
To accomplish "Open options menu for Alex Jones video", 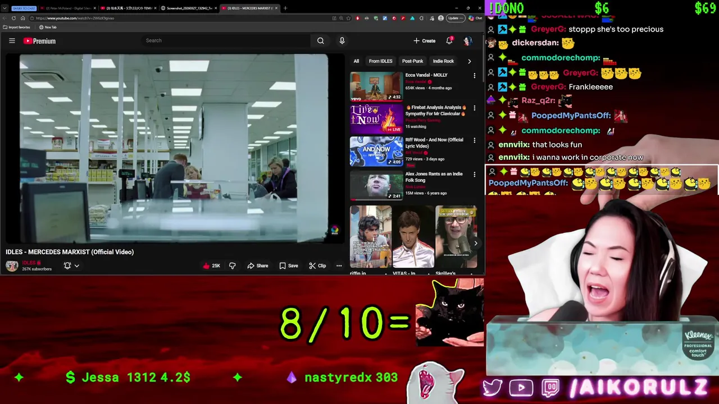I will click(474, 175).
